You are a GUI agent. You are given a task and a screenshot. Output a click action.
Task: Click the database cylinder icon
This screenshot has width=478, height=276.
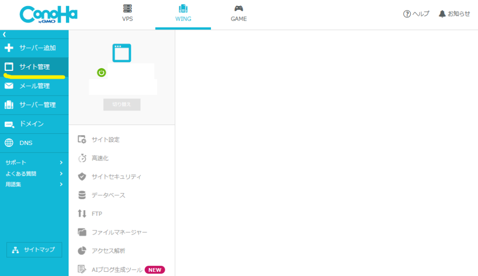[x=82, y=195]
